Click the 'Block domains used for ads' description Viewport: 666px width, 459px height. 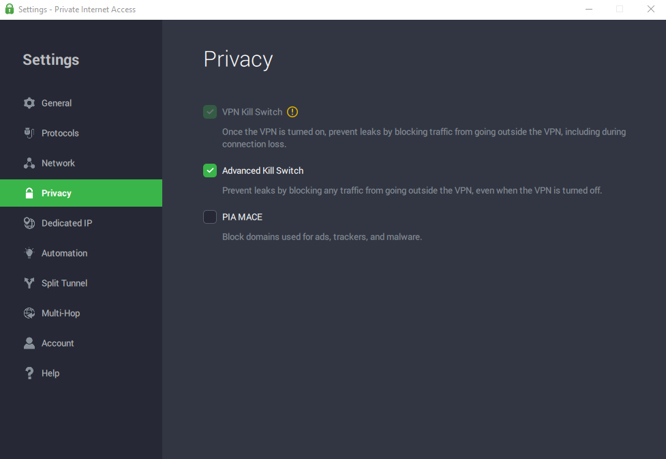click(x=322, y=237)
